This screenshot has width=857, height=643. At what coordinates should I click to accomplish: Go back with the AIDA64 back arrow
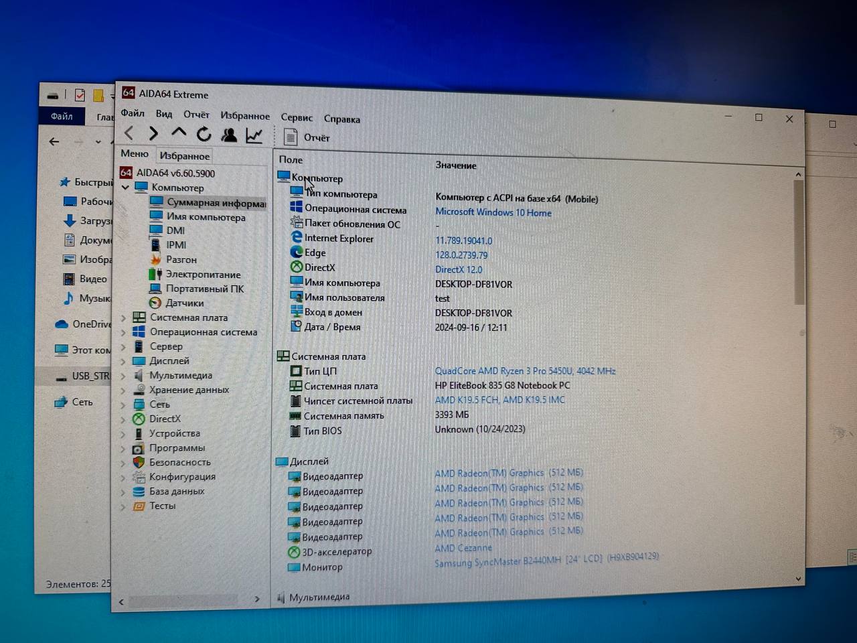pyautogui.click(x=129, y=134)
